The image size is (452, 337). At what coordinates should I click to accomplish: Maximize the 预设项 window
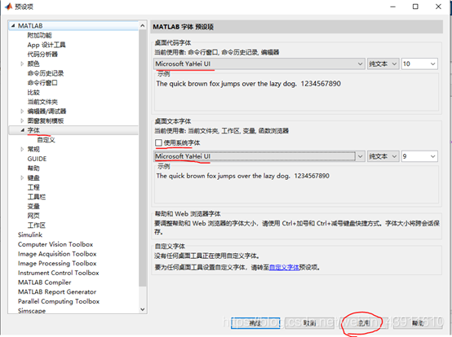click(415, 7)
